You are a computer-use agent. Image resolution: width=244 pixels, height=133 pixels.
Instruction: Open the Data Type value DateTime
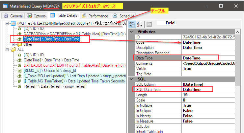pyautogui.click(x=208, y=58)
